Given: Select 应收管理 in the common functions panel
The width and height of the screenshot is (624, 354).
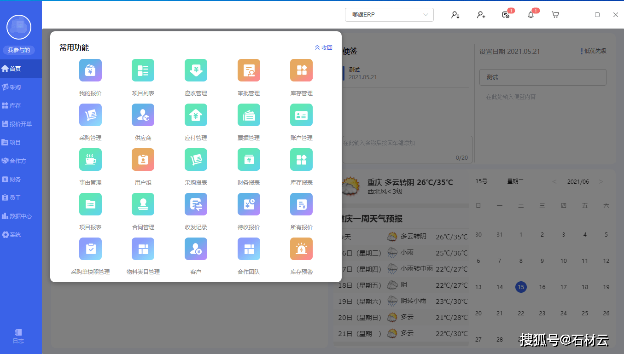Looking at the screenshot, I should tap(196, 70).
